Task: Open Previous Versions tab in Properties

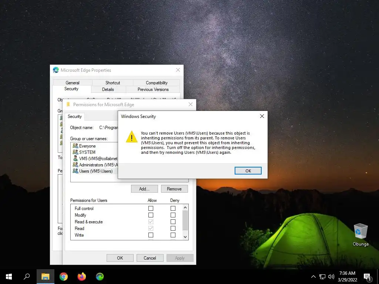Action: click(153, 89)
